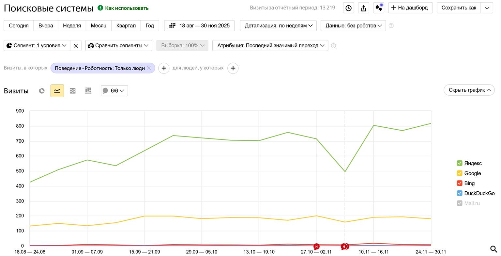Open the feedback thumbs icon
This screenshot has width=501, height=256.
(379, 8)
